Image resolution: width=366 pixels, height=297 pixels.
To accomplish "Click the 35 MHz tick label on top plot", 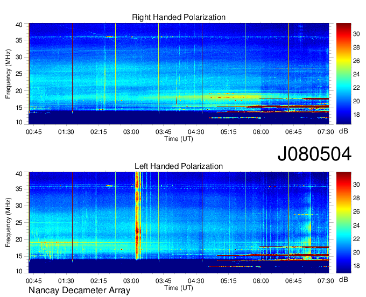I will pos(19,40).
